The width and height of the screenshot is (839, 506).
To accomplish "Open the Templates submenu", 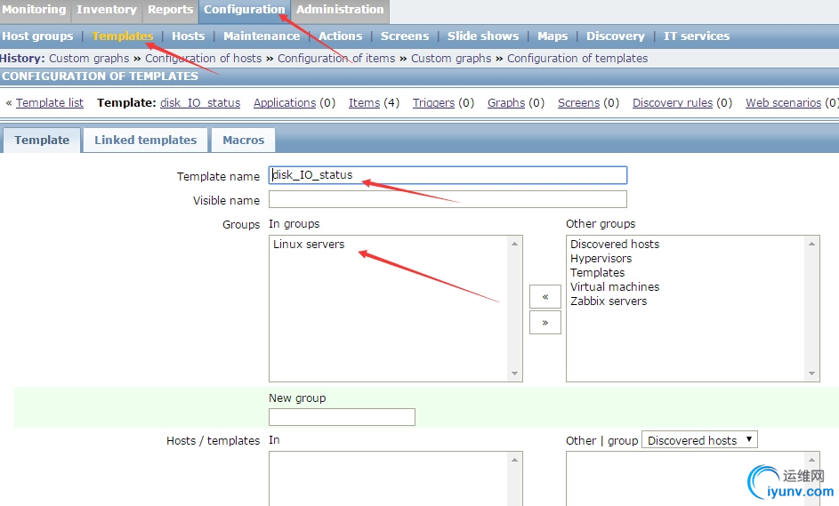I will (123, 36).
